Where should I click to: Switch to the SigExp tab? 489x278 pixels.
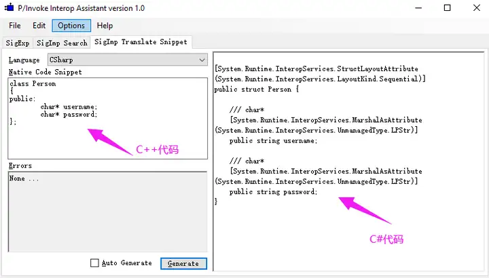click(x=18, y=43)
